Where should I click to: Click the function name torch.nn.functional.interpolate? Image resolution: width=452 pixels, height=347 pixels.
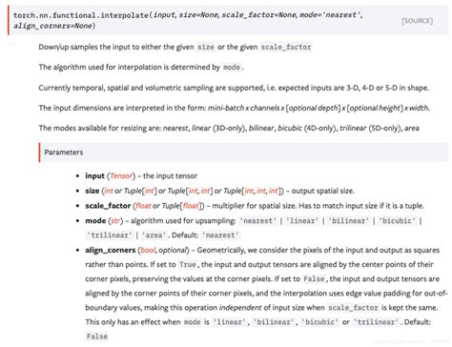81,15
